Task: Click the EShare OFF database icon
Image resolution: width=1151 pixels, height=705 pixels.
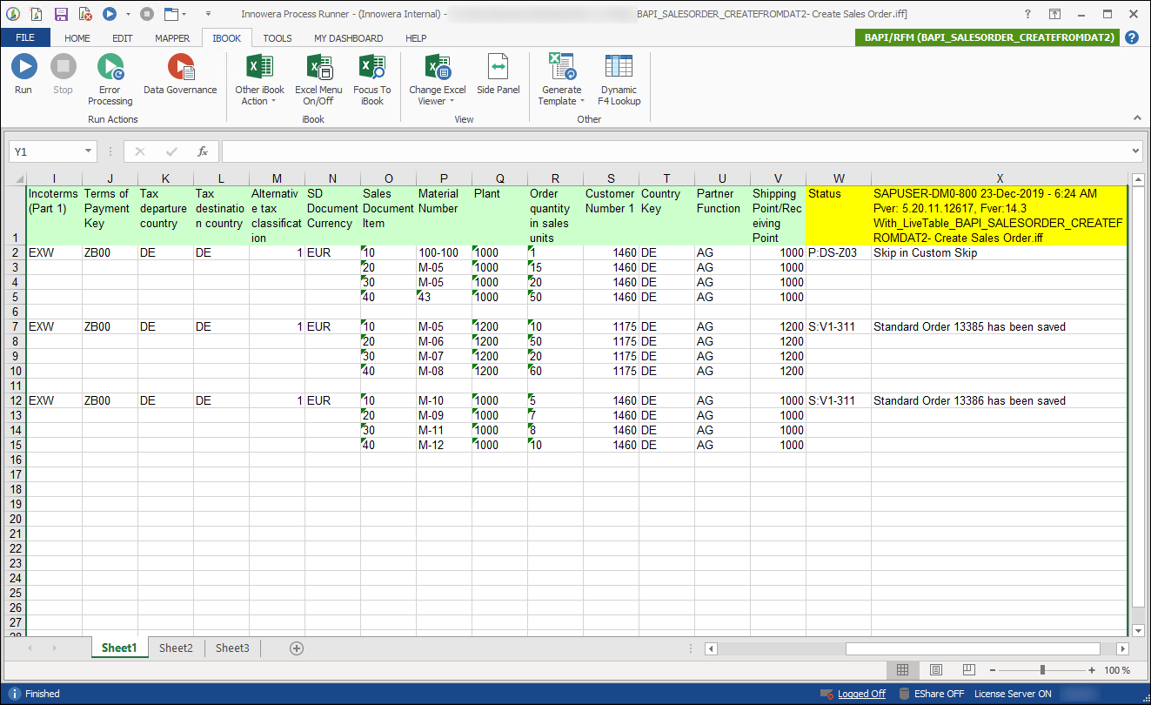Action: click(x=905, y=694)
